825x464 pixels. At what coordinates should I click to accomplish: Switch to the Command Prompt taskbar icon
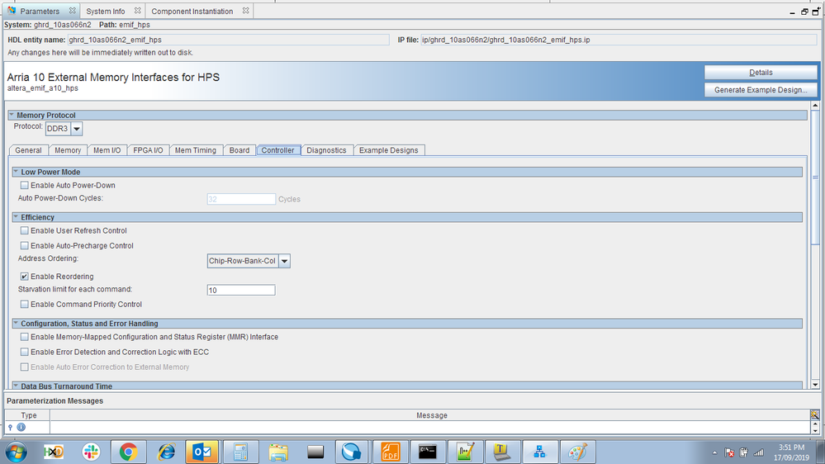pyautogui.click(x=427, y=452)
